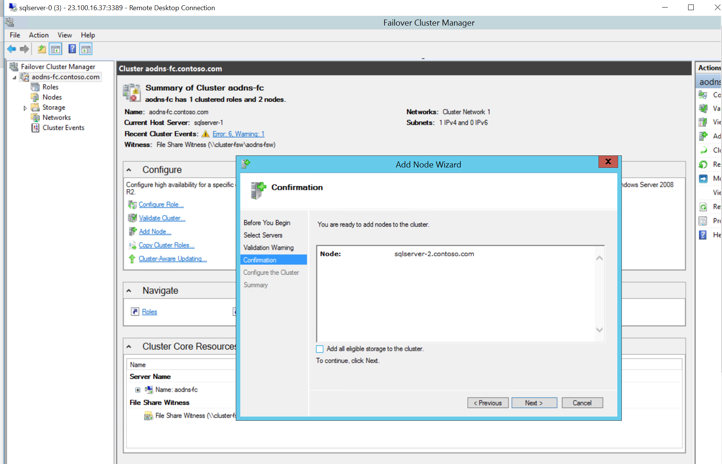The image size is (722, 464).
Task: Click the Forward arrow toolbar icon
Action: coord(24,49)
